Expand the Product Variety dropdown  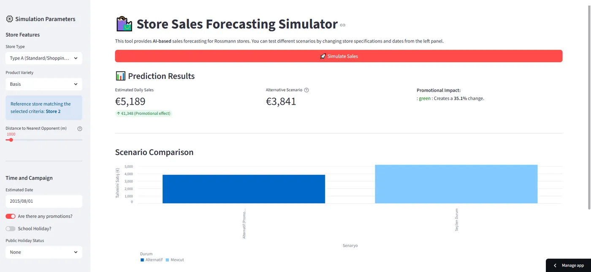click(x=44, y=84)
